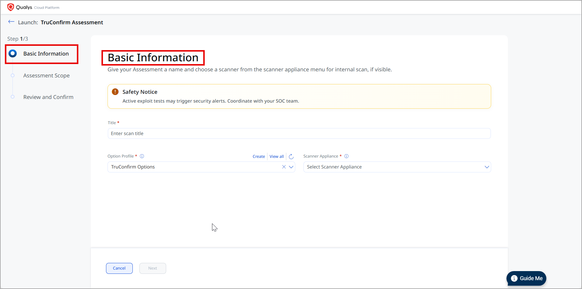Open the Select Scanner Appliance dropdown
Image resolution: width=582 pixels, height=289 pixels.
click(397, 167)
